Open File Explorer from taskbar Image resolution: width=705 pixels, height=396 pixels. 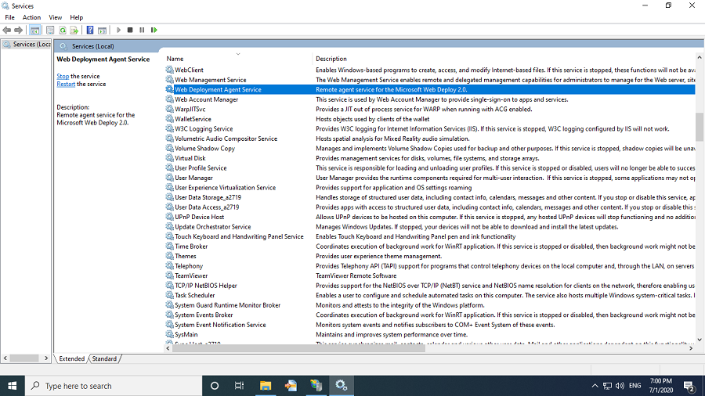coord(266,386)
